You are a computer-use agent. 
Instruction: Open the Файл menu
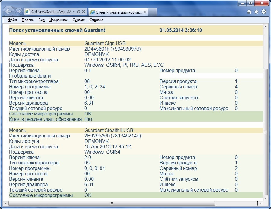coord(12,20)
